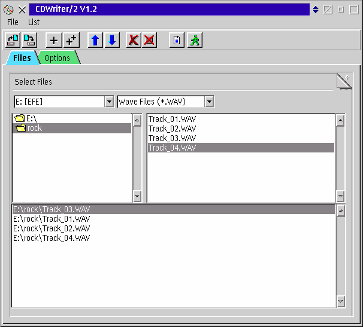Select E:\rock\Track_01.WAV in the burn list

(x=174, y=219)
